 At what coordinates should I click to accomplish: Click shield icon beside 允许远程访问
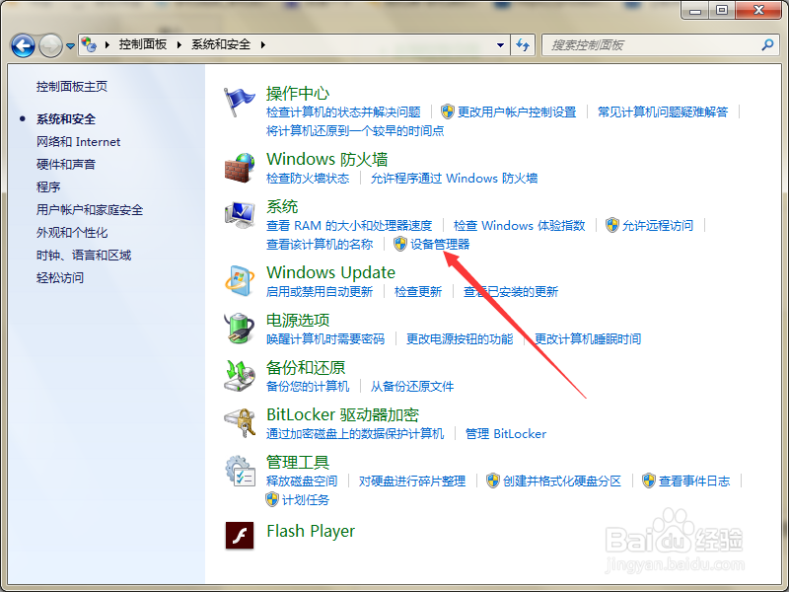coord(611,225)
